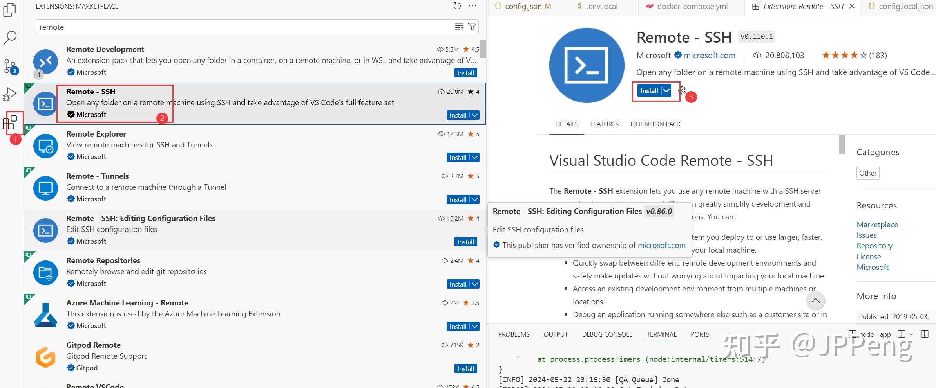Install the Gitpod Remote extension
The width and height of the screenshot is (936, 388).
coord(465,368)
